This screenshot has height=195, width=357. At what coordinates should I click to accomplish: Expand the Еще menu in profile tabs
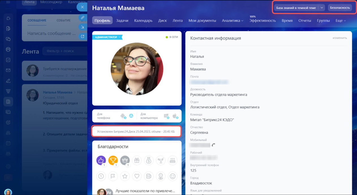click(x=341, y=21)
